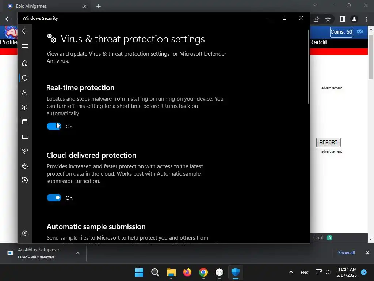Open Device security laptop icon
374x281 pixels.
pyautogui.click(x=25, y=136)
